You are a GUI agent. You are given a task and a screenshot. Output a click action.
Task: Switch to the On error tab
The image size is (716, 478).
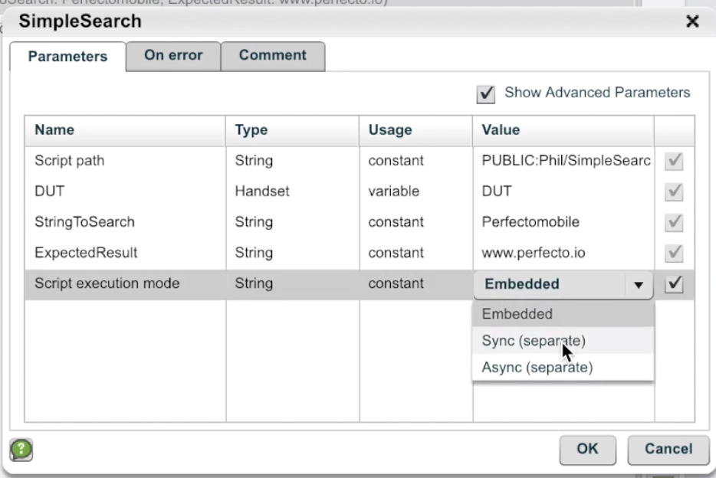pyautogui.click(x=173, y=56)
